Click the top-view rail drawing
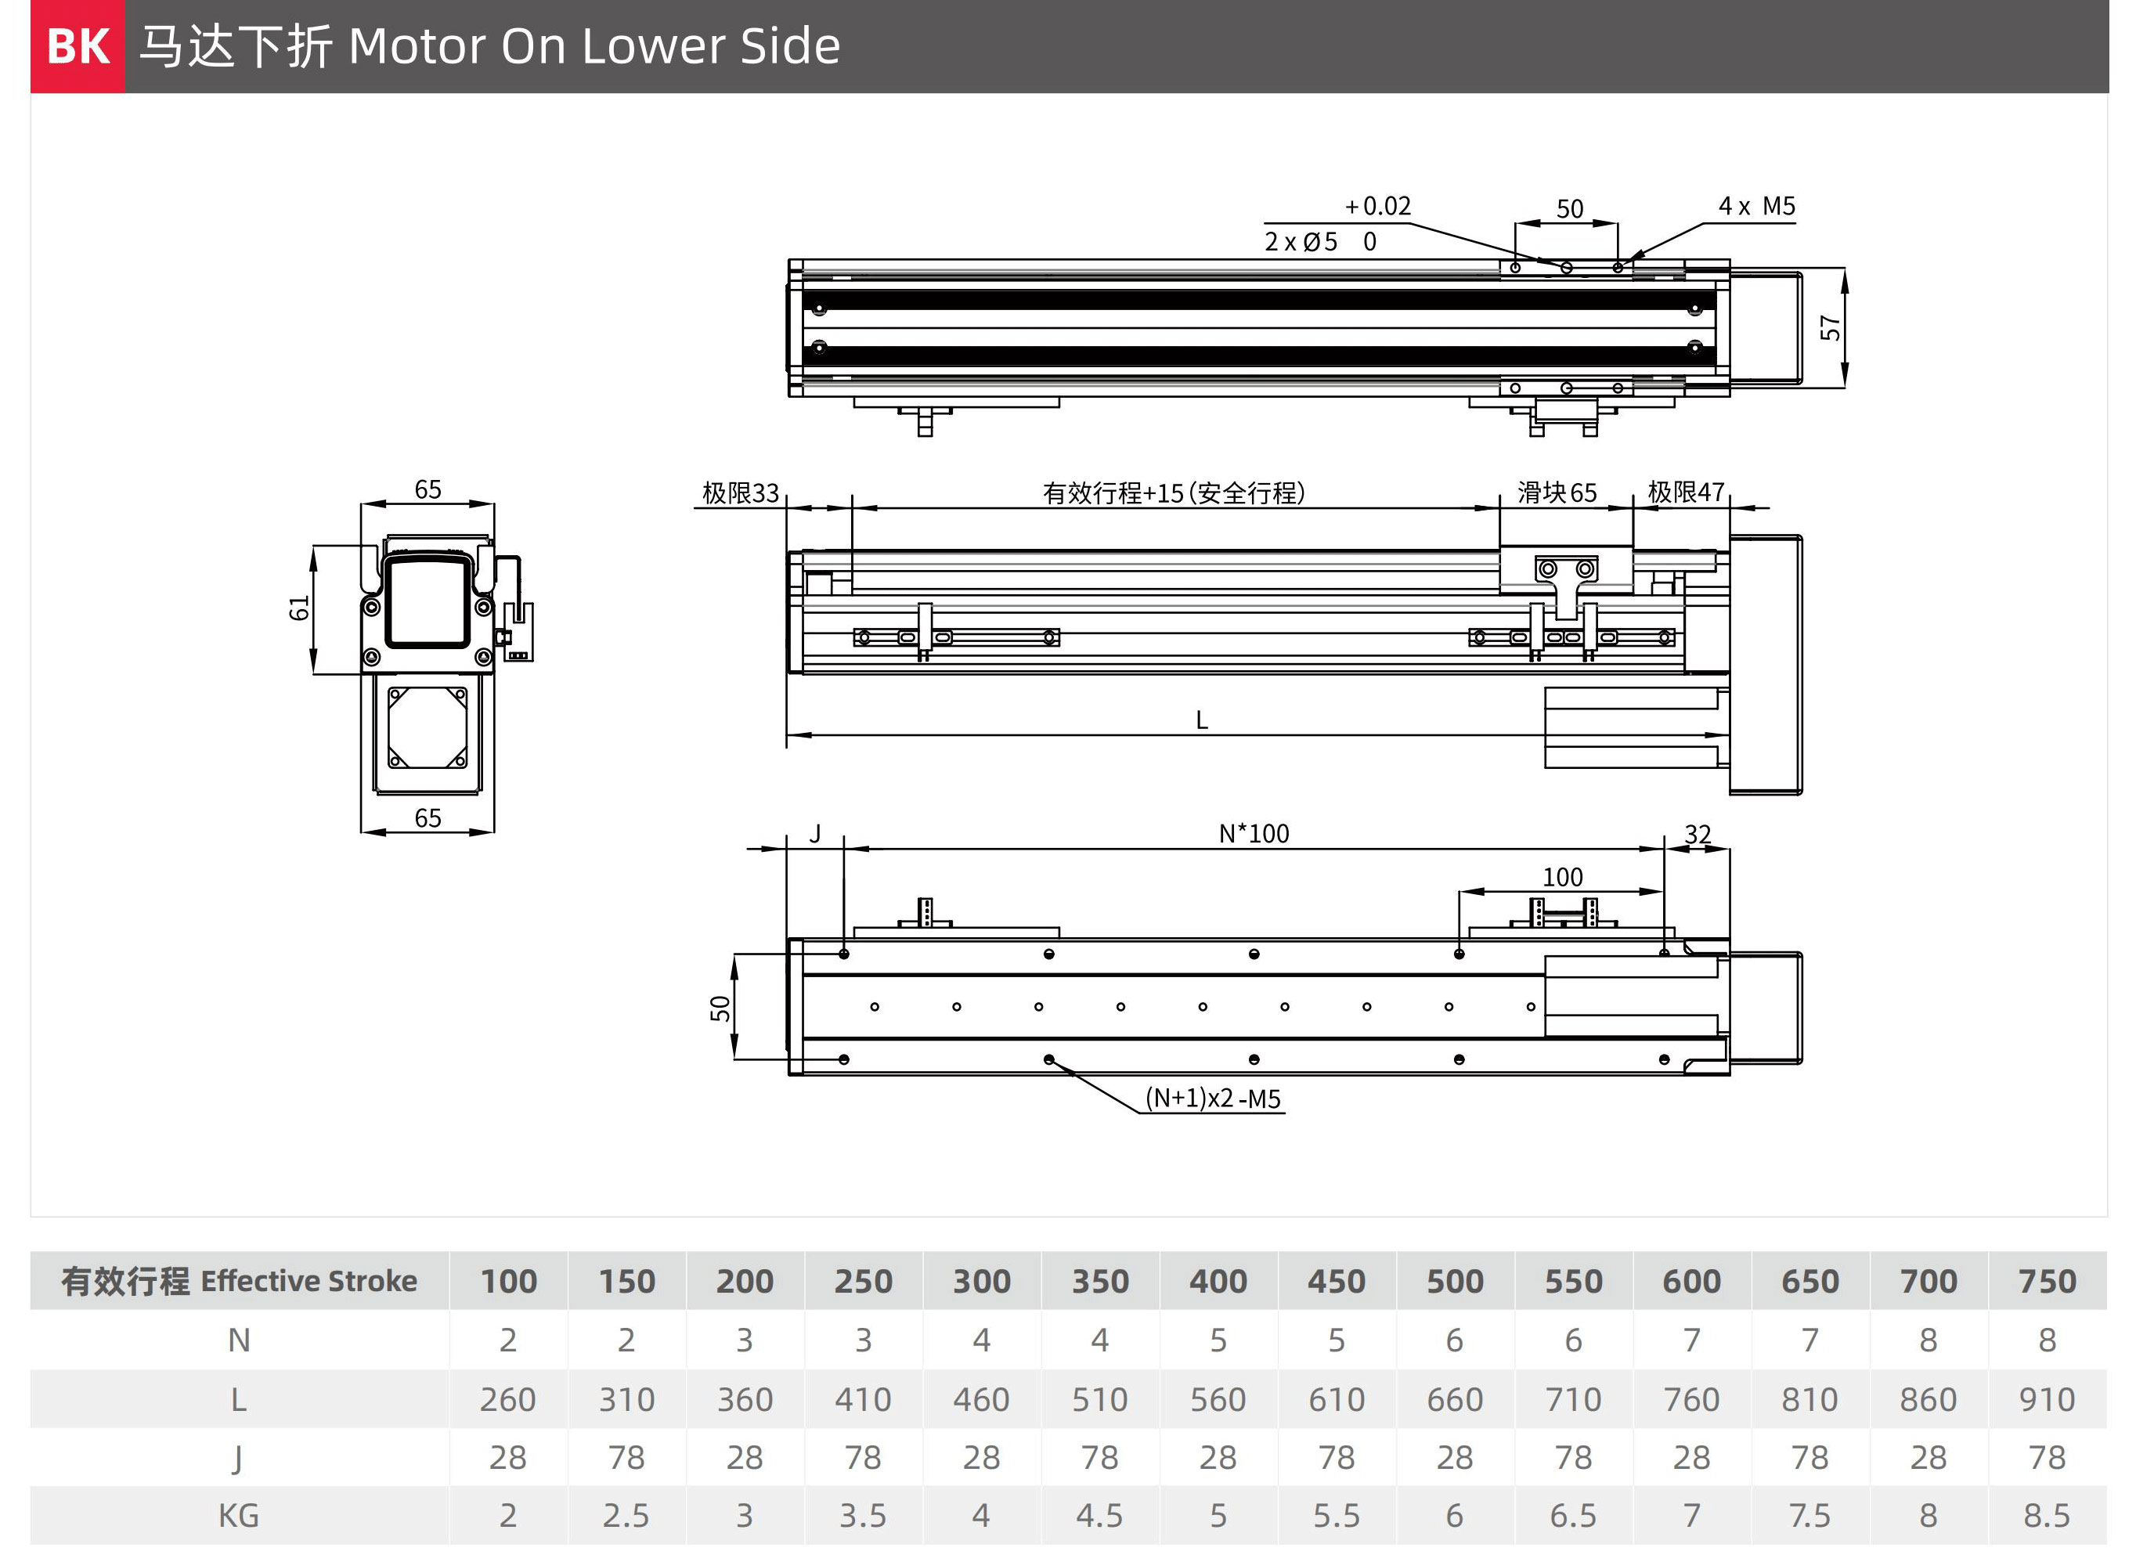Image resolution: width=2136 pixels, height=1555 pixels. point(1257,328)
